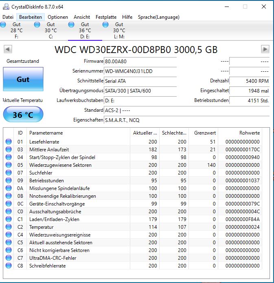
Task: Click the Eingeschaltet field 1948 mal
Action: click(250, 91)
